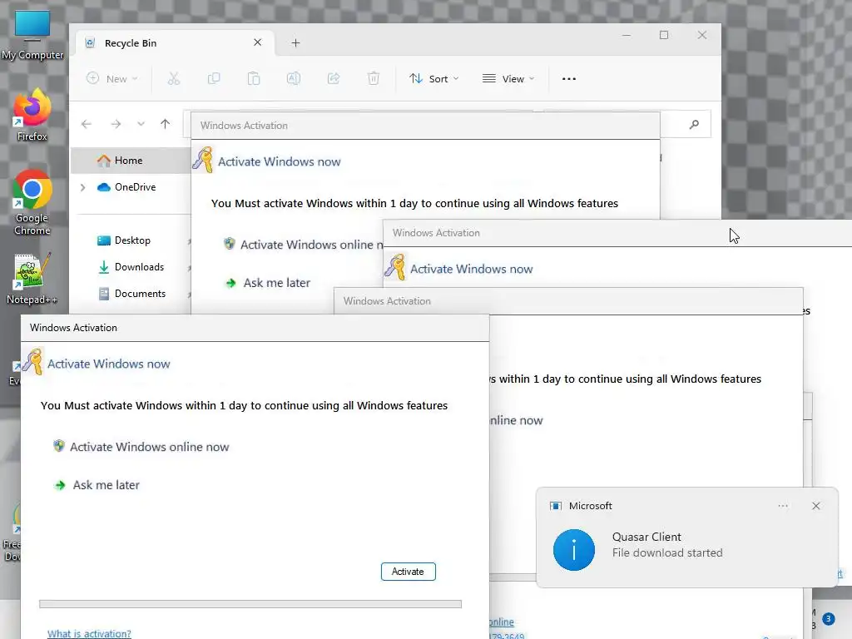
Task: Open the View dropdown menu
Action: (x=508, y=79)
